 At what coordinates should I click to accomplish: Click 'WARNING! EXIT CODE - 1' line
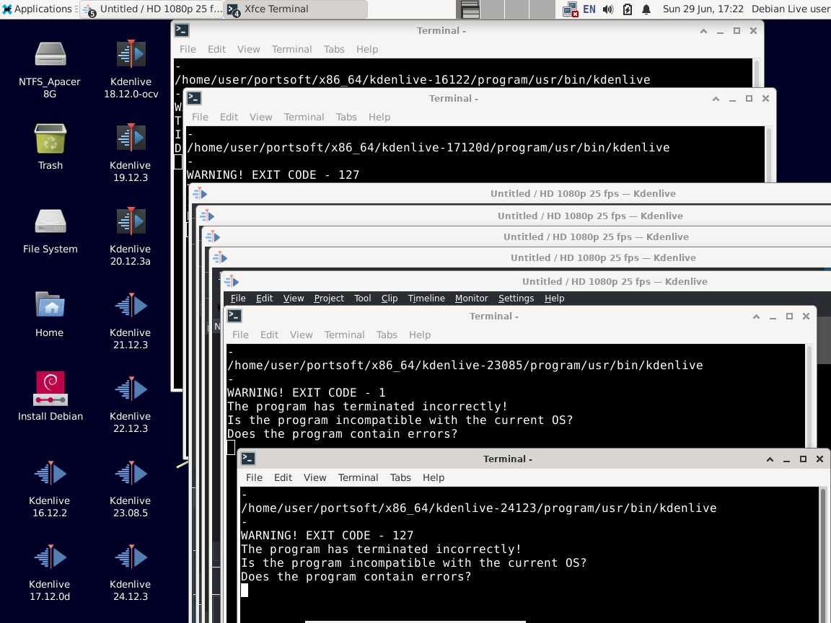point(307,392)
